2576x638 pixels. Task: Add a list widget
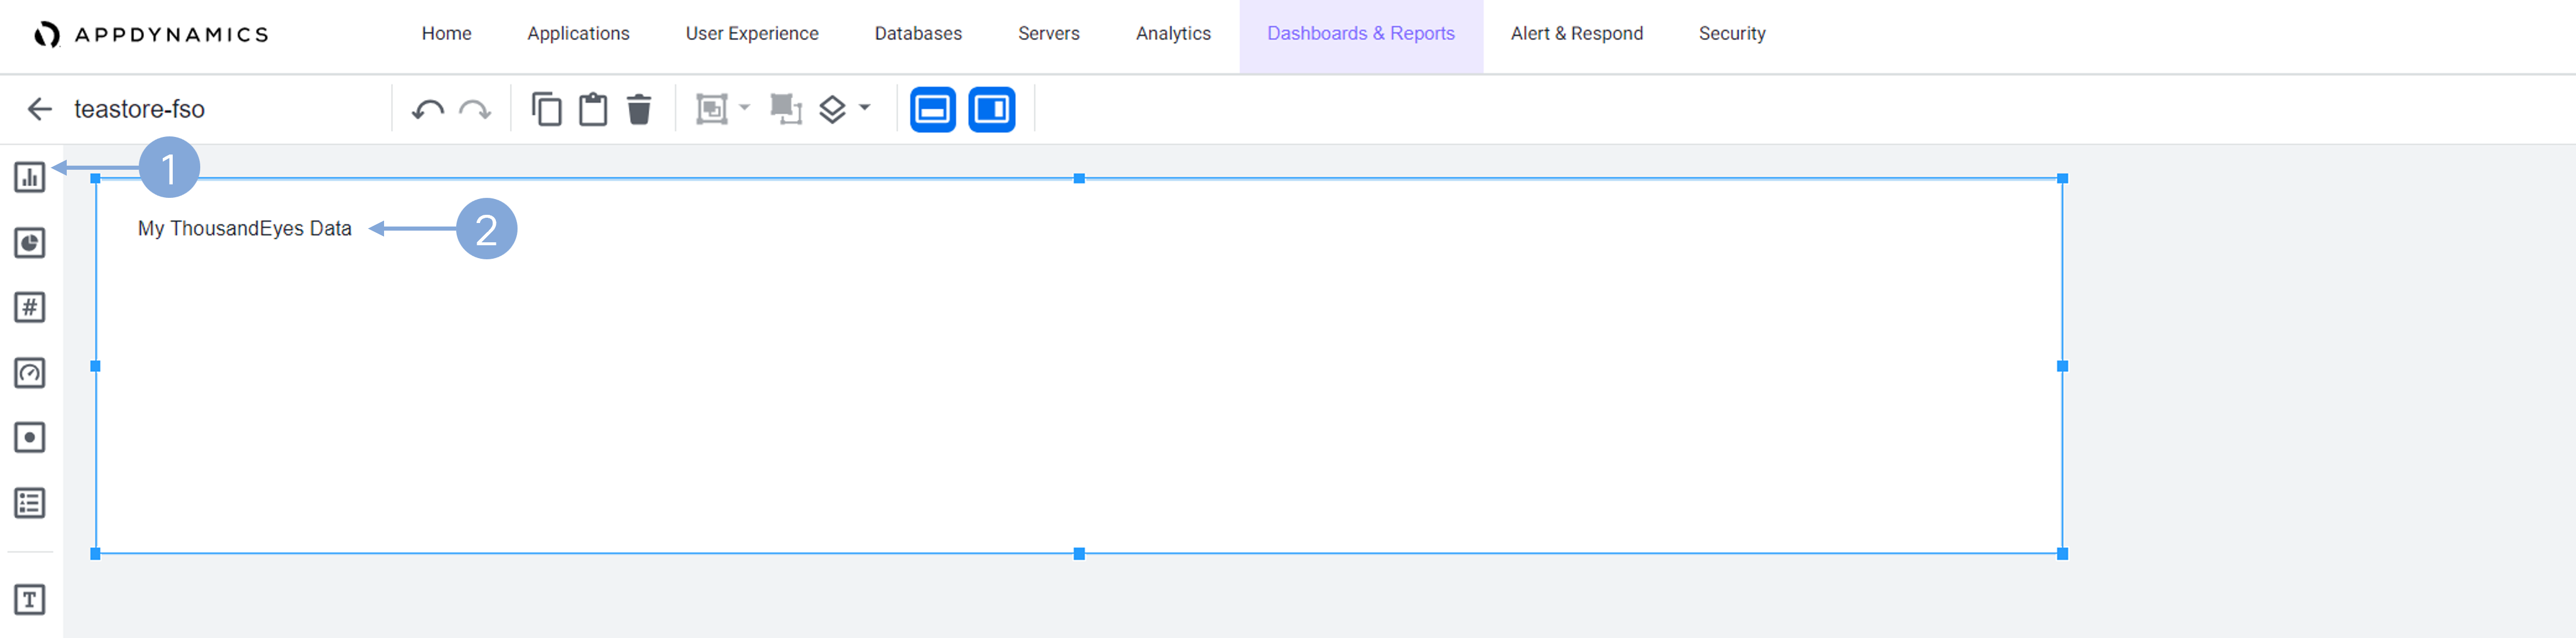tap(30, 503)
